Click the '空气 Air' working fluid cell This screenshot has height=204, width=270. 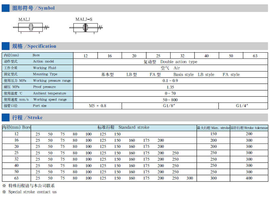click(171, 68)
